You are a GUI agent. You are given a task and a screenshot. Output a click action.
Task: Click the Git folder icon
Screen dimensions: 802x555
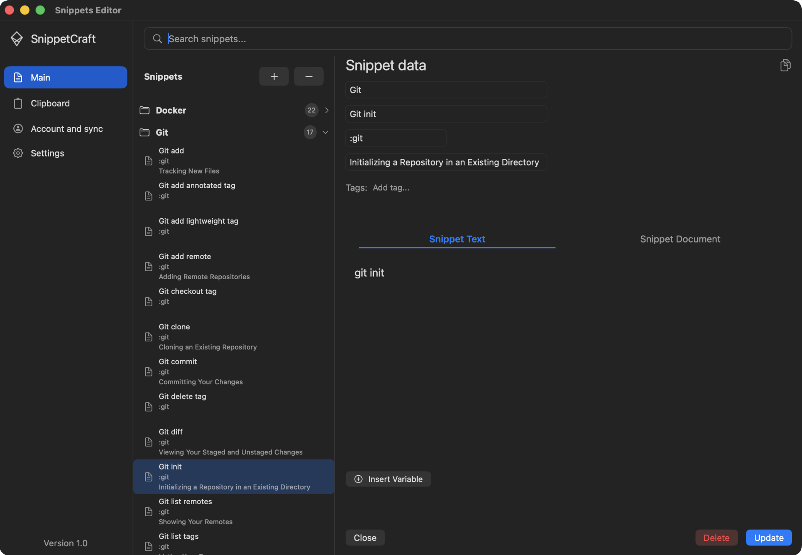(x=145, y=132)
